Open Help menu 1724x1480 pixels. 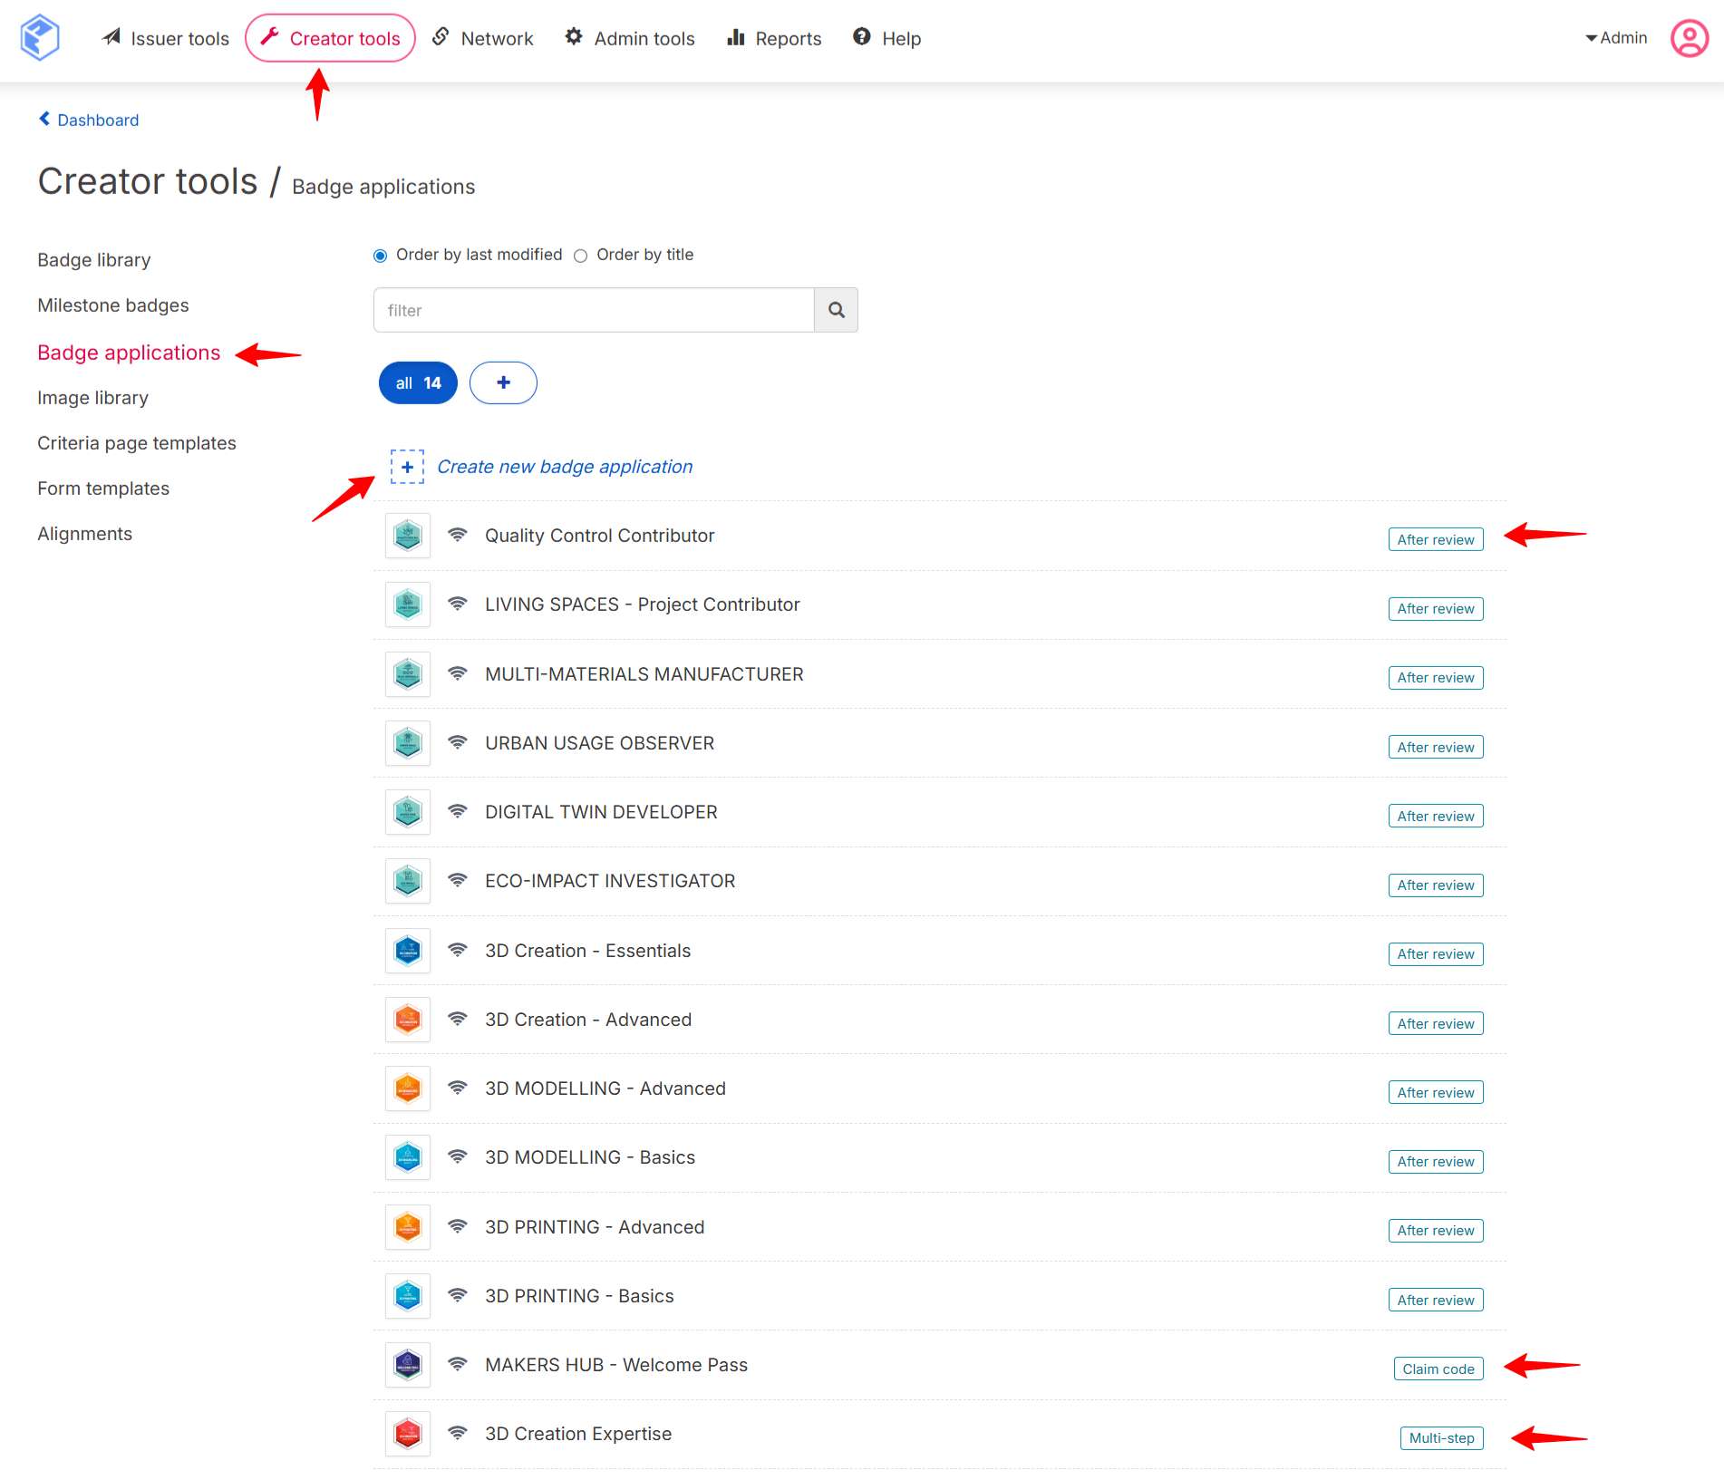(x=886, y=38)
